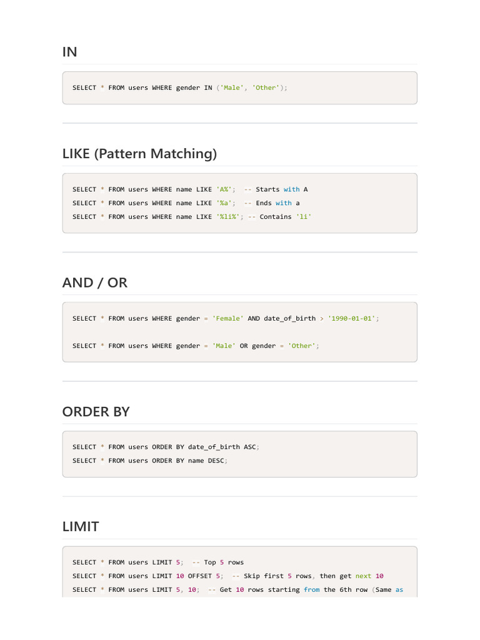Click the "Top 5 rows" comment
The width and height of the screenshot is (480, 640).
(224, 562)
